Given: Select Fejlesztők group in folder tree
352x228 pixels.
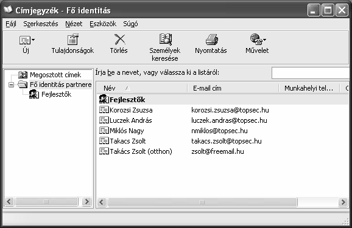Looking at the screenshot, I should tap(56, 94).
